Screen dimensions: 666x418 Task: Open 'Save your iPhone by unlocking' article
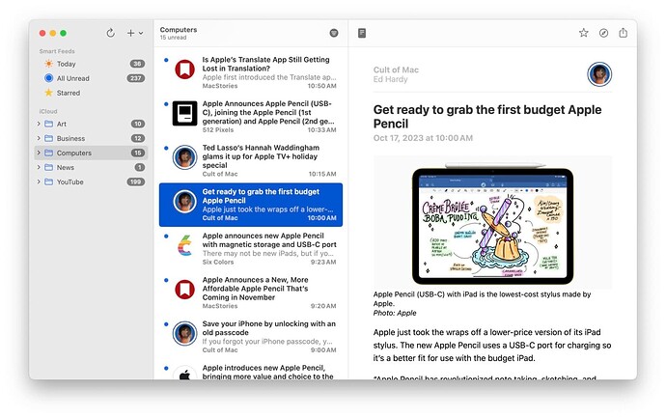tap(251, 337)
